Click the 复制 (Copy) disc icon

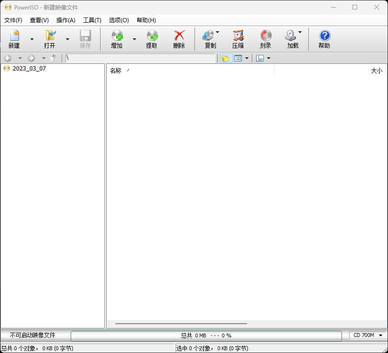pyautogui.click(x=208, y=35)
